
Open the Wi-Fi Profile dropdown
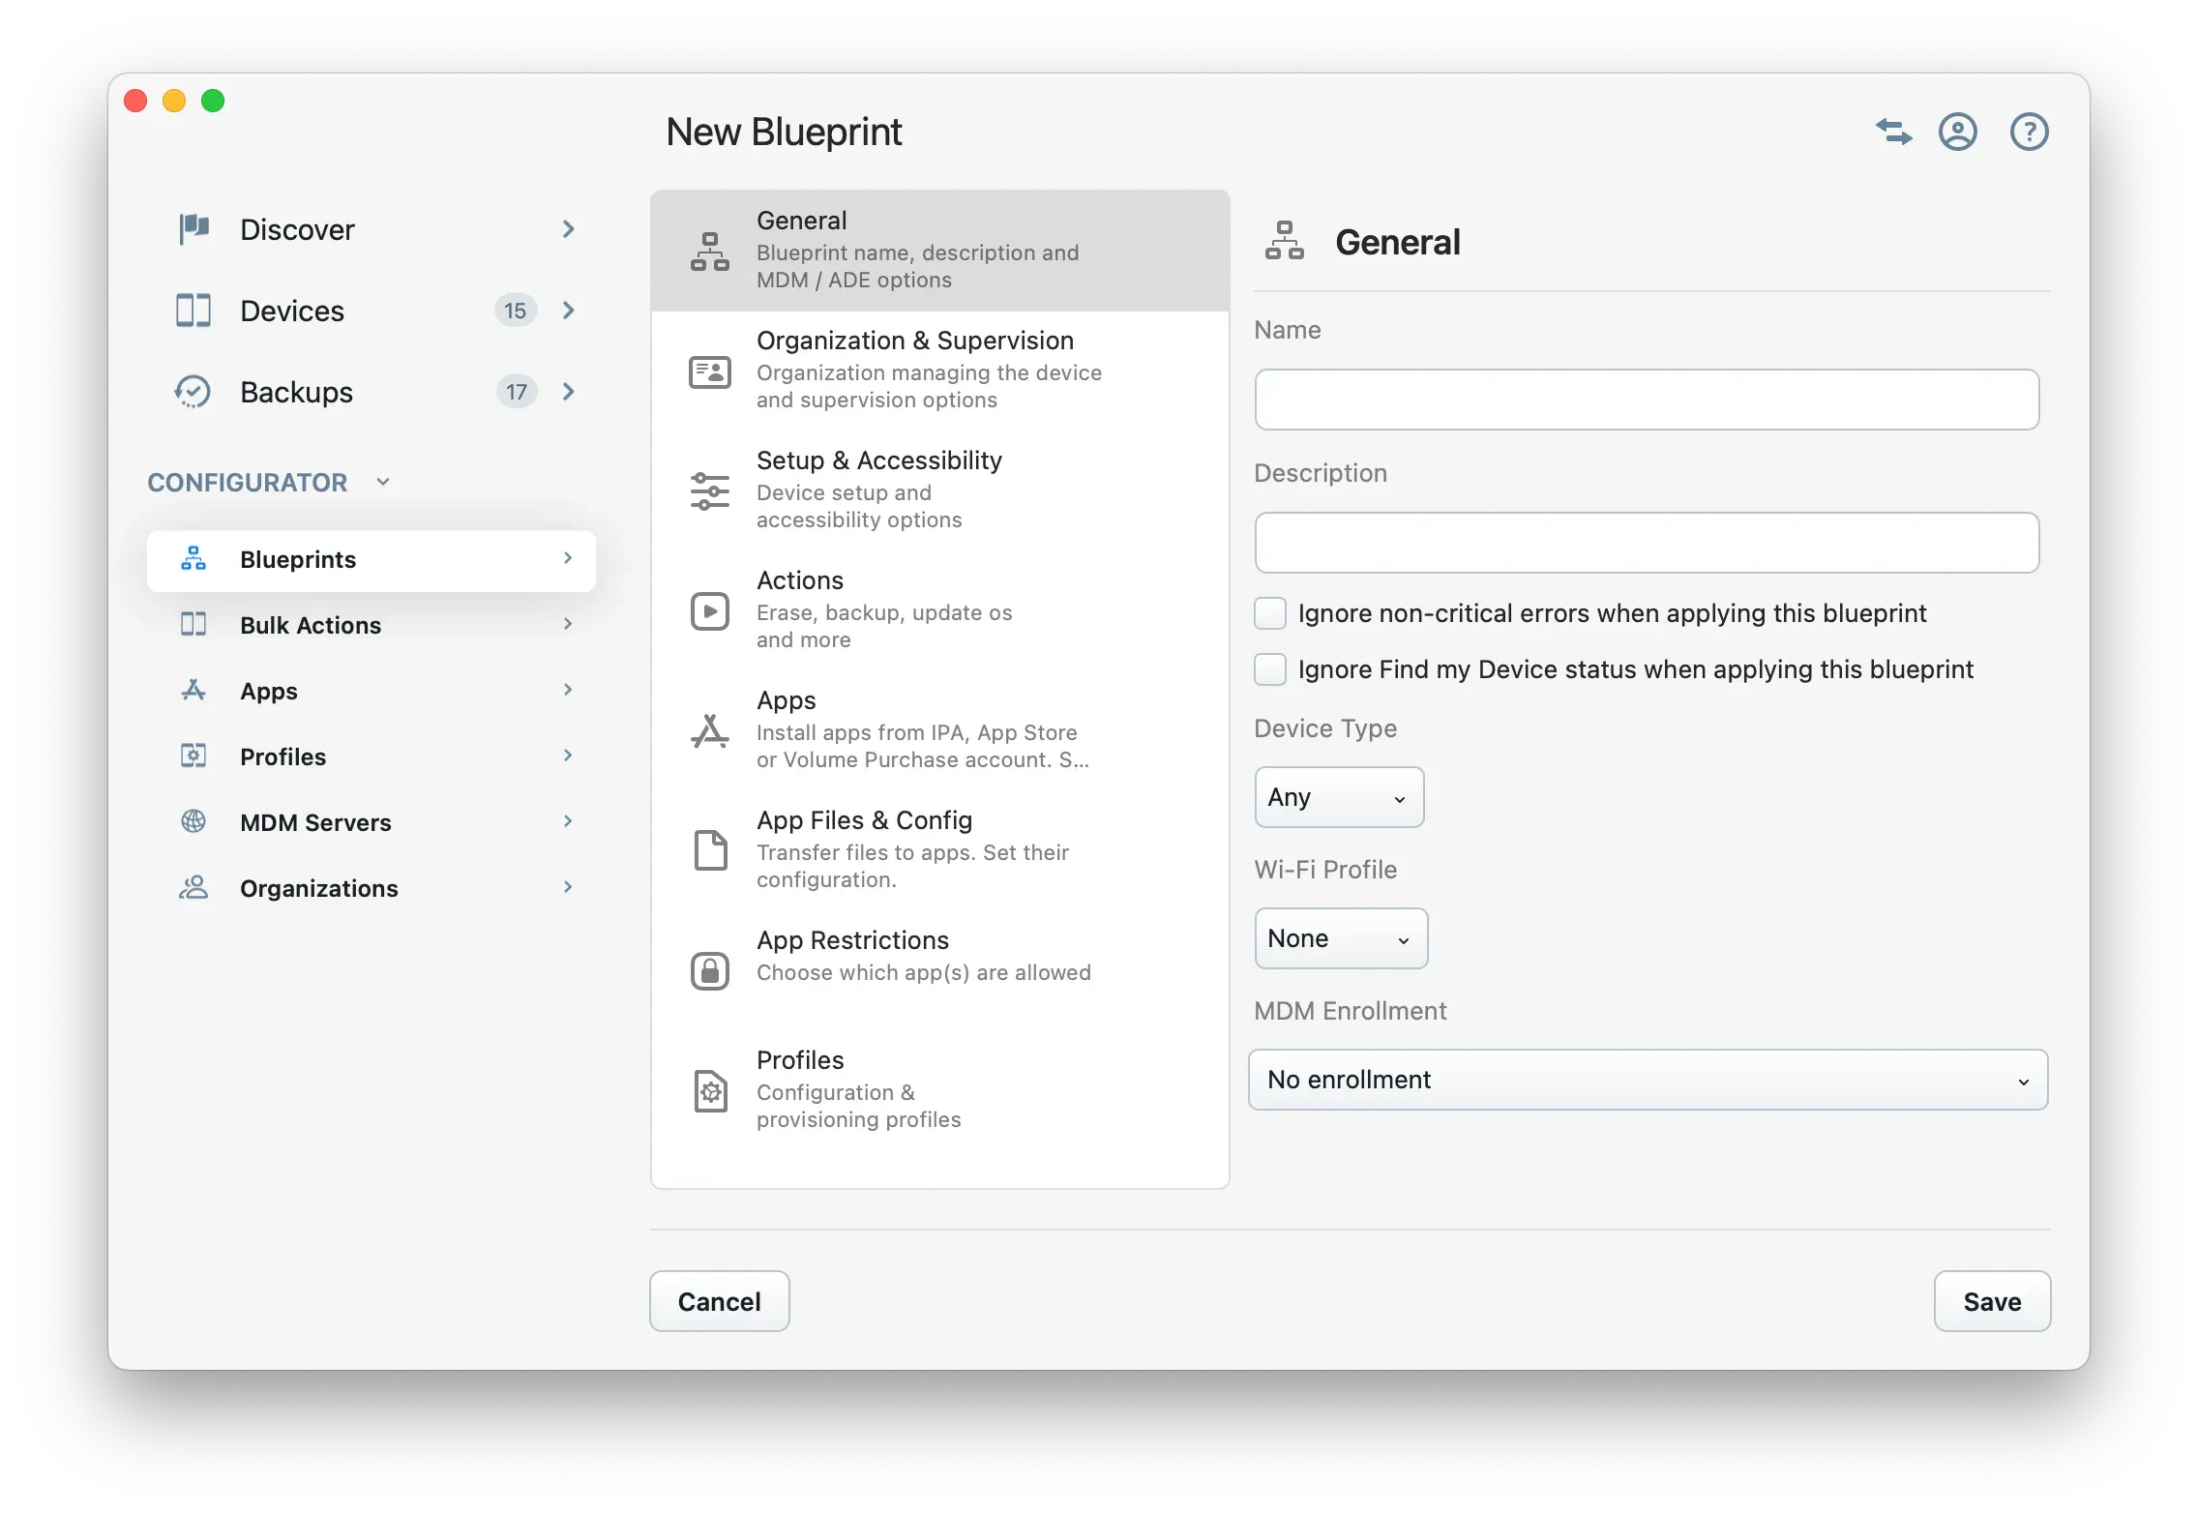[1340, 937]
